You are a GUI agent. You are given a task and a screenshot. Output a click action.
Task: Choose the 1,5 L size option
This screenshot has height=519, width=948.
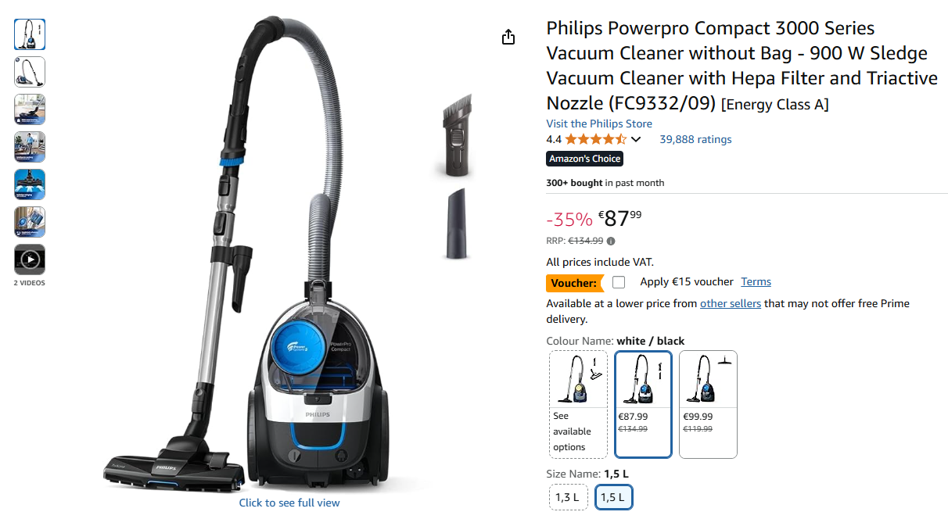click(614, 497)
